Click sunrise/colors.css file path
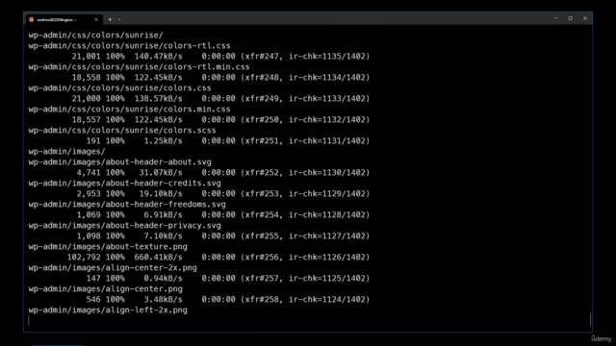 coord(119,87)
